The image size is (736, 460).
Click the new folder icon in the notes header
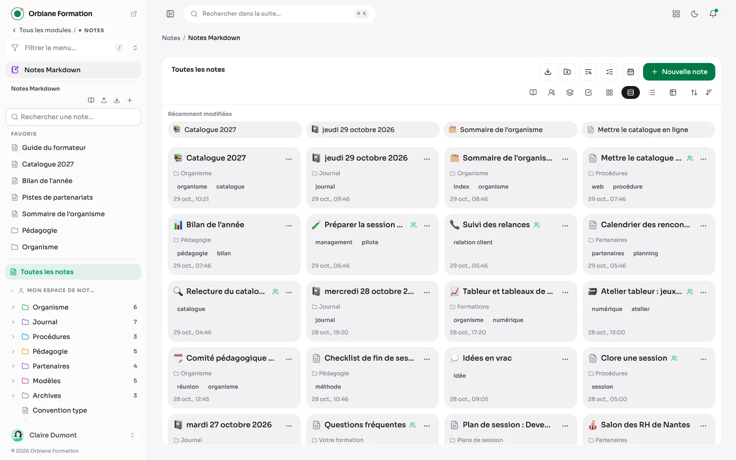pos(567,72)
